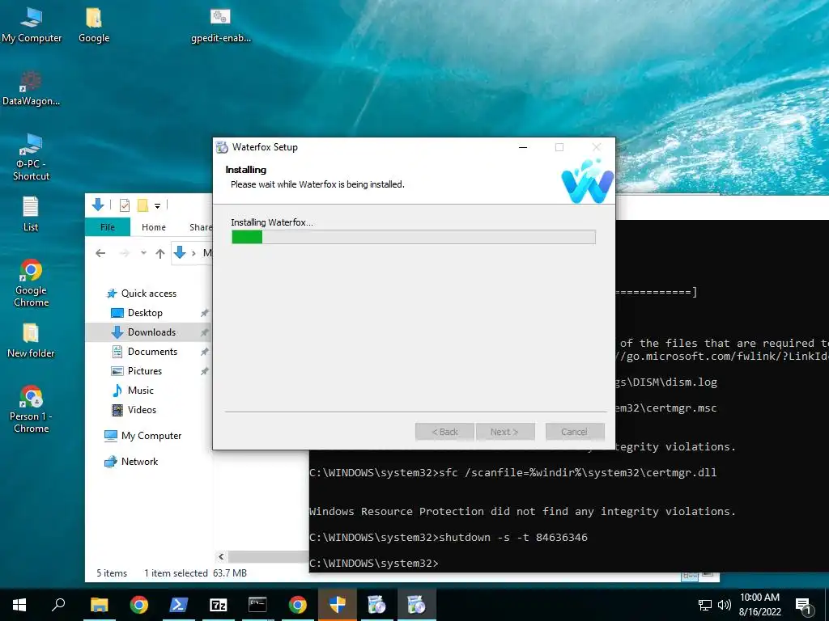Select the Person 1 - Chrome desktop shortcut
The width and height of the screenshot is (829, 621).
31,409
